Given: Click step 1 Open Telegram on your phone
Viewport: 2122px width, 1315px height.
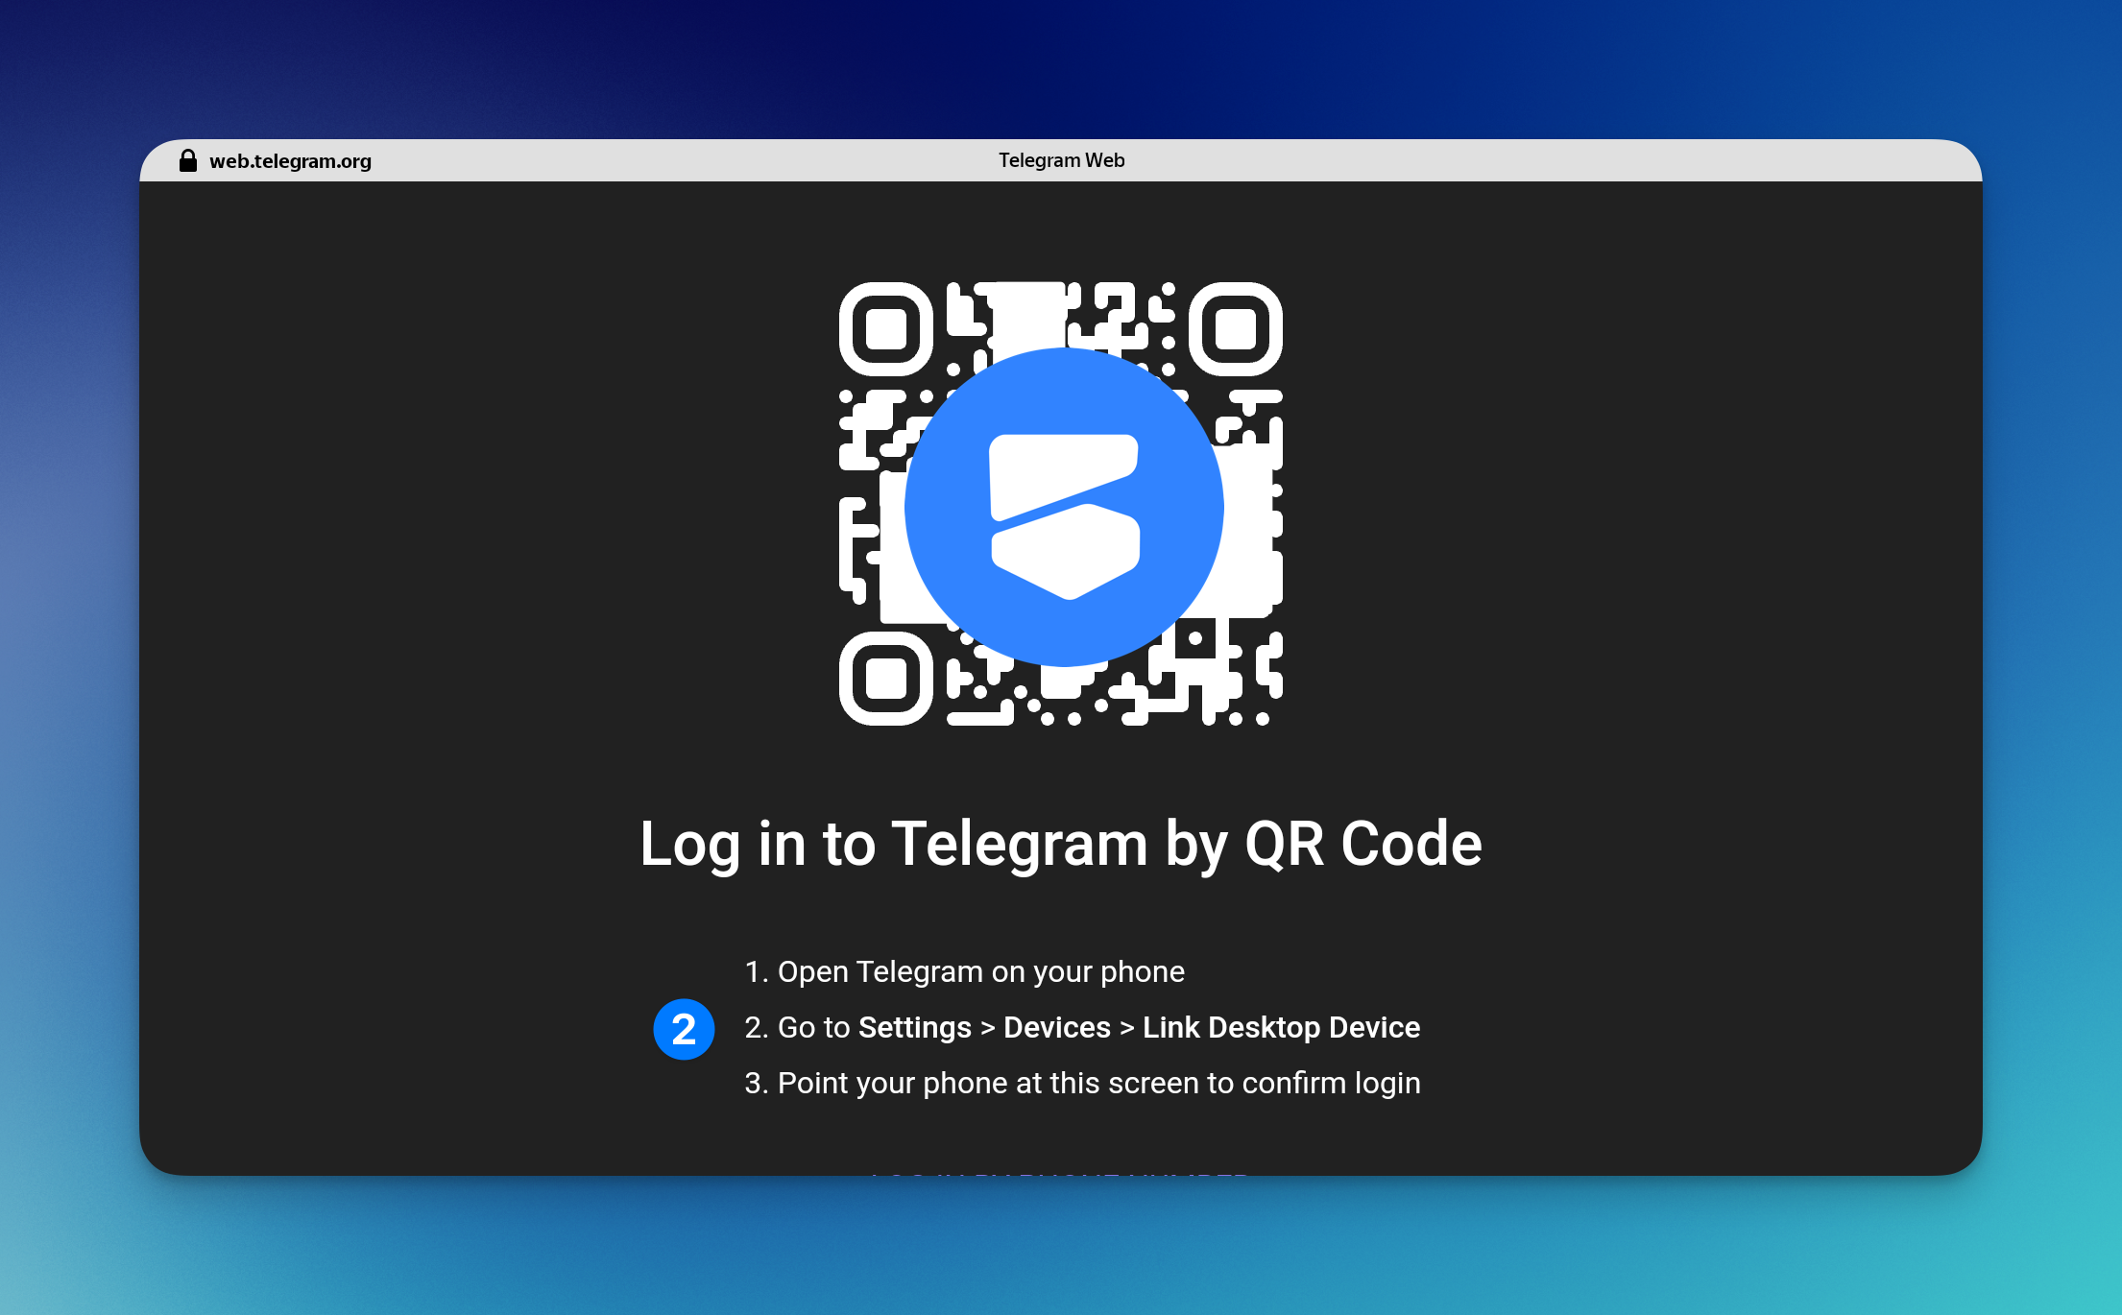Looking at the screenshot, I should coord(964,971).
